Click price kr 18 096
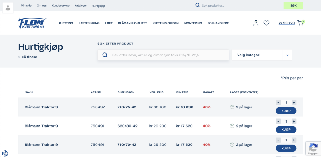 click(185, 107)
